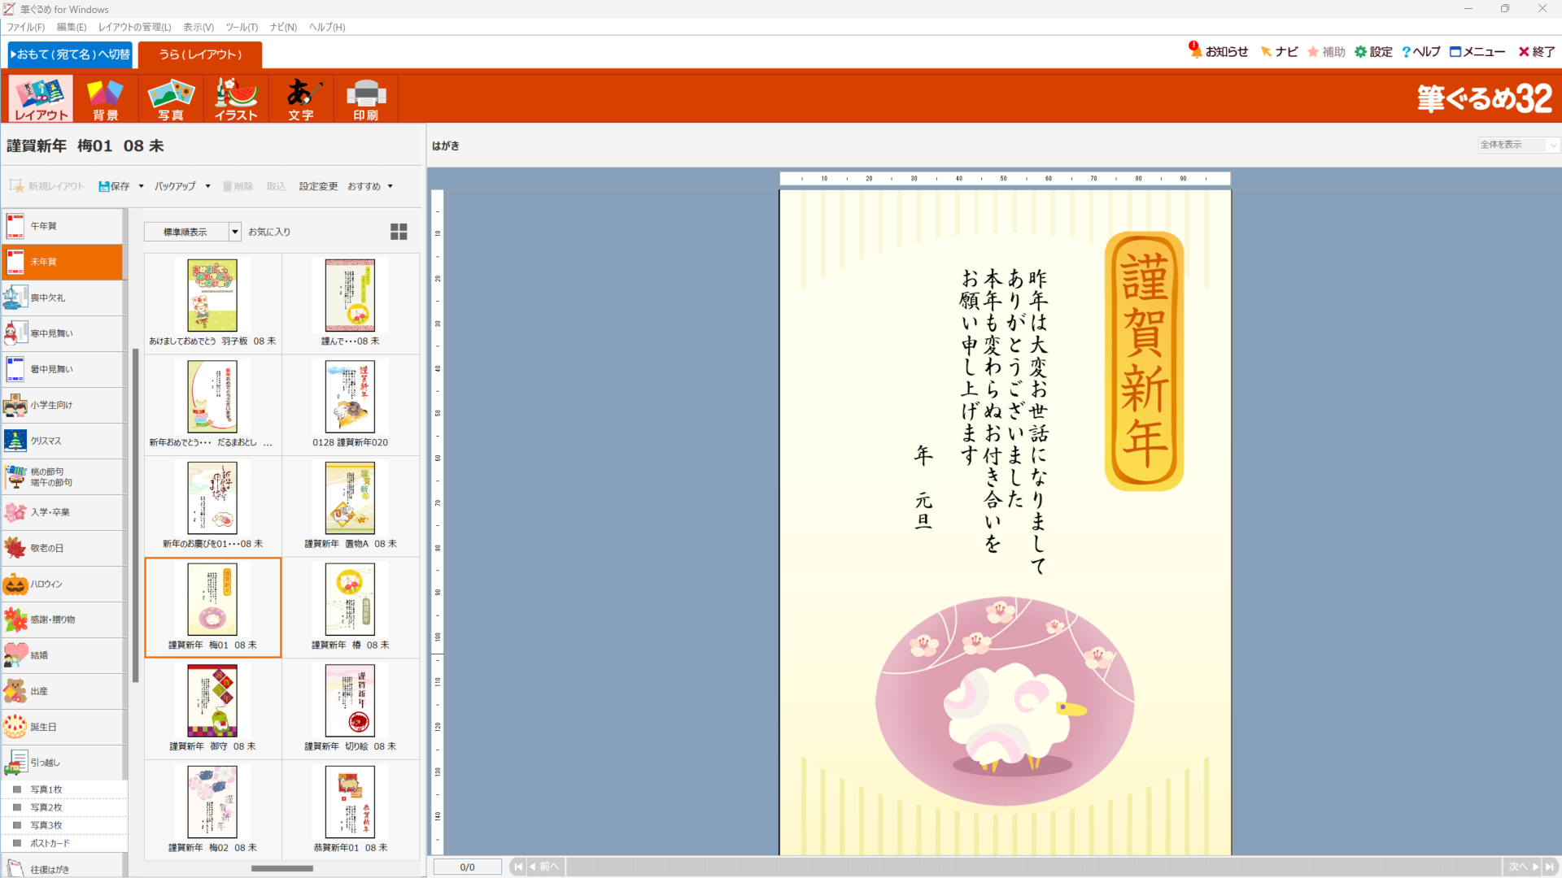
Task: Open the レイアウトの管理 menu
Action: point(134,27)
